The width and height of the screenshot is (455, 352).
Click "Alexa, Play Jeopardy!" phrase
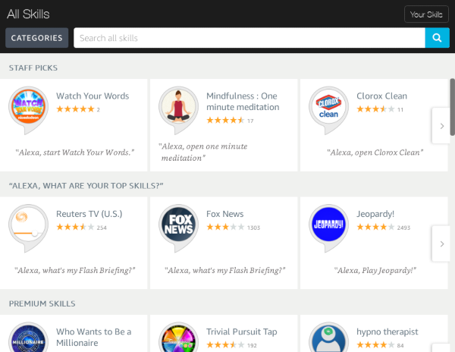pos(375,271)
